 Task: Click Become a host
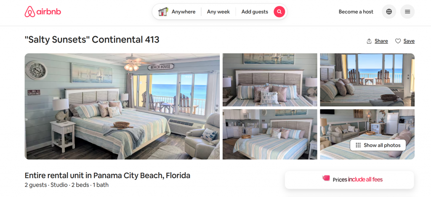pyautogui.click(x=356, y=12)
